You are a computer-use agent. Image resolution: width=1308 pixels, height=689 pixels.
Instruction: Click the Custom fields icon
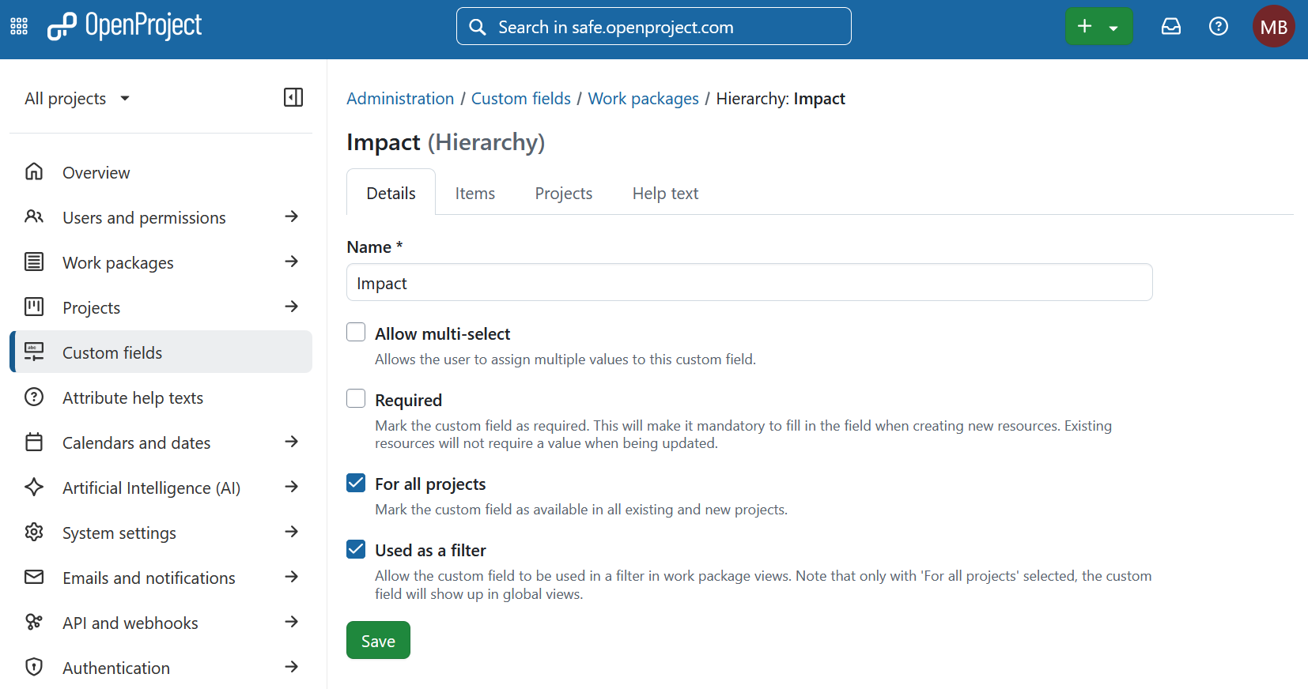(34, 352)
